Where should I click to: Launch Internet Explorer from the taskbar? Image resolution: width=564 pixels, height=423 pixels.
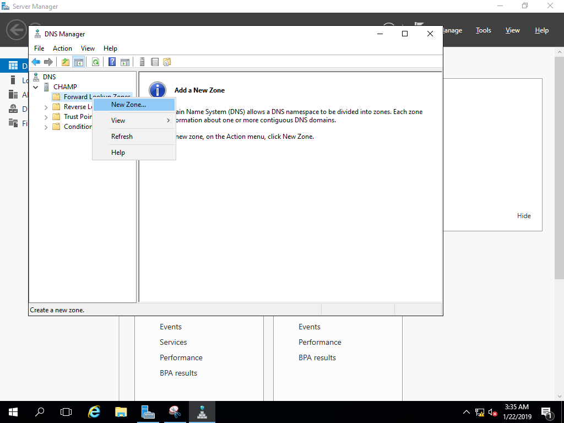(x=94, y=412)
